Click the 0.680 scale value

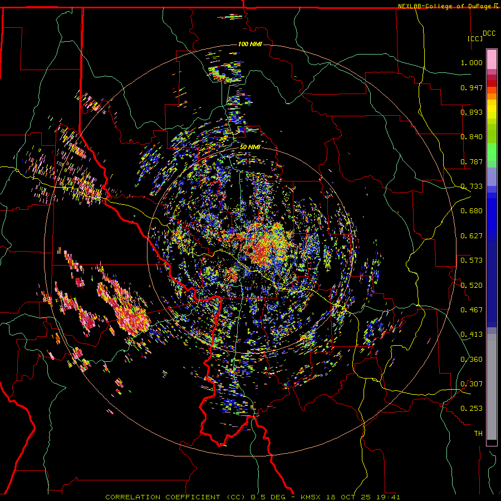tap(471, 211)
